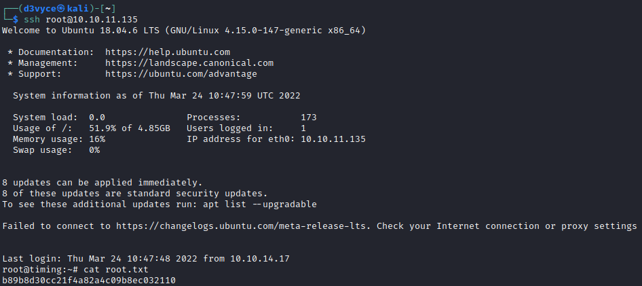Click the System information timestamp line
Screen dimensions: 642x286
click(x=156, y=96)
